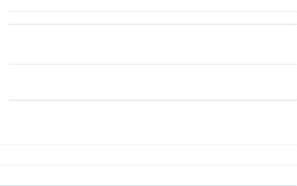Click the second divider line from the top
Screen dimensions: 297x186
click(153, 24)
